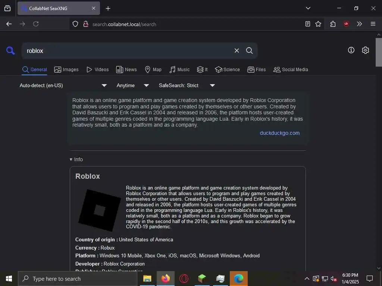Open Firefox application menu
382x286 pixels.
[x=373, y=24]
